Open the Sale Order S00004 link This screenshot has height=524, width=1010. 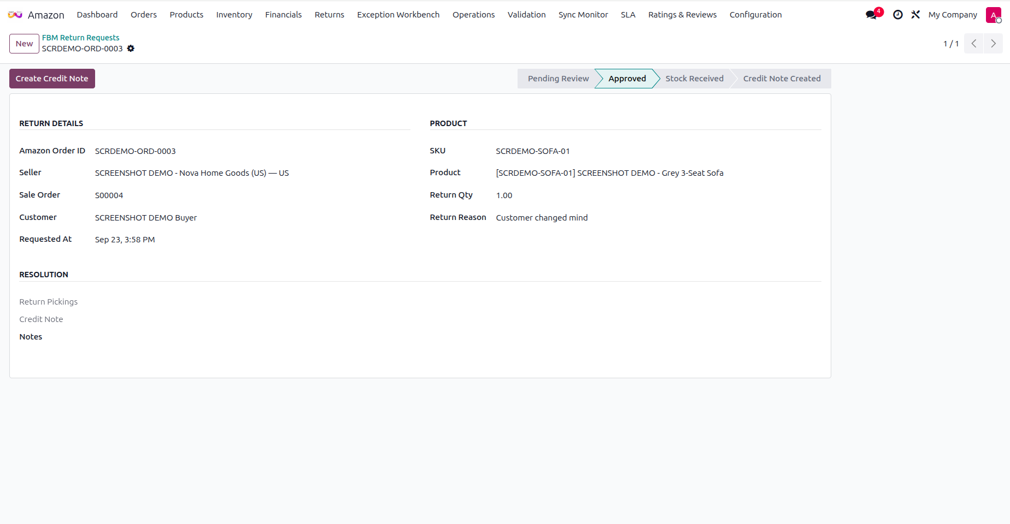(109, 195)
